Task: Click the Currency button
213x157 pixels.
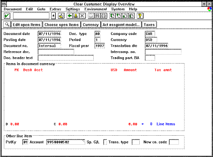Action: (91, 24)
